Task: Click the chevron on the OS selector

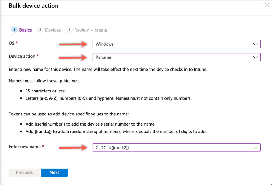Action: pos(255,44)
